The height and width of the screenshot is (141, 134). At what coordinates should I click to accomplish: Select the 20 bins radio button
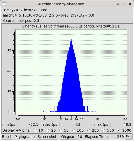48,130
